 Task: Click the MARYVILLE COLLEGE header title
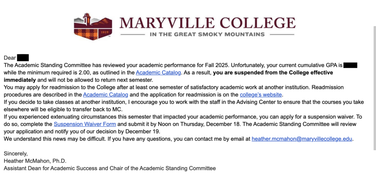pyautogui.click(x=207, y=23)
